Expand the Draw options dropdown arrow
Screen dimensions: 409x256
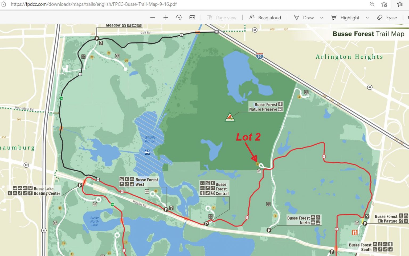321,18
